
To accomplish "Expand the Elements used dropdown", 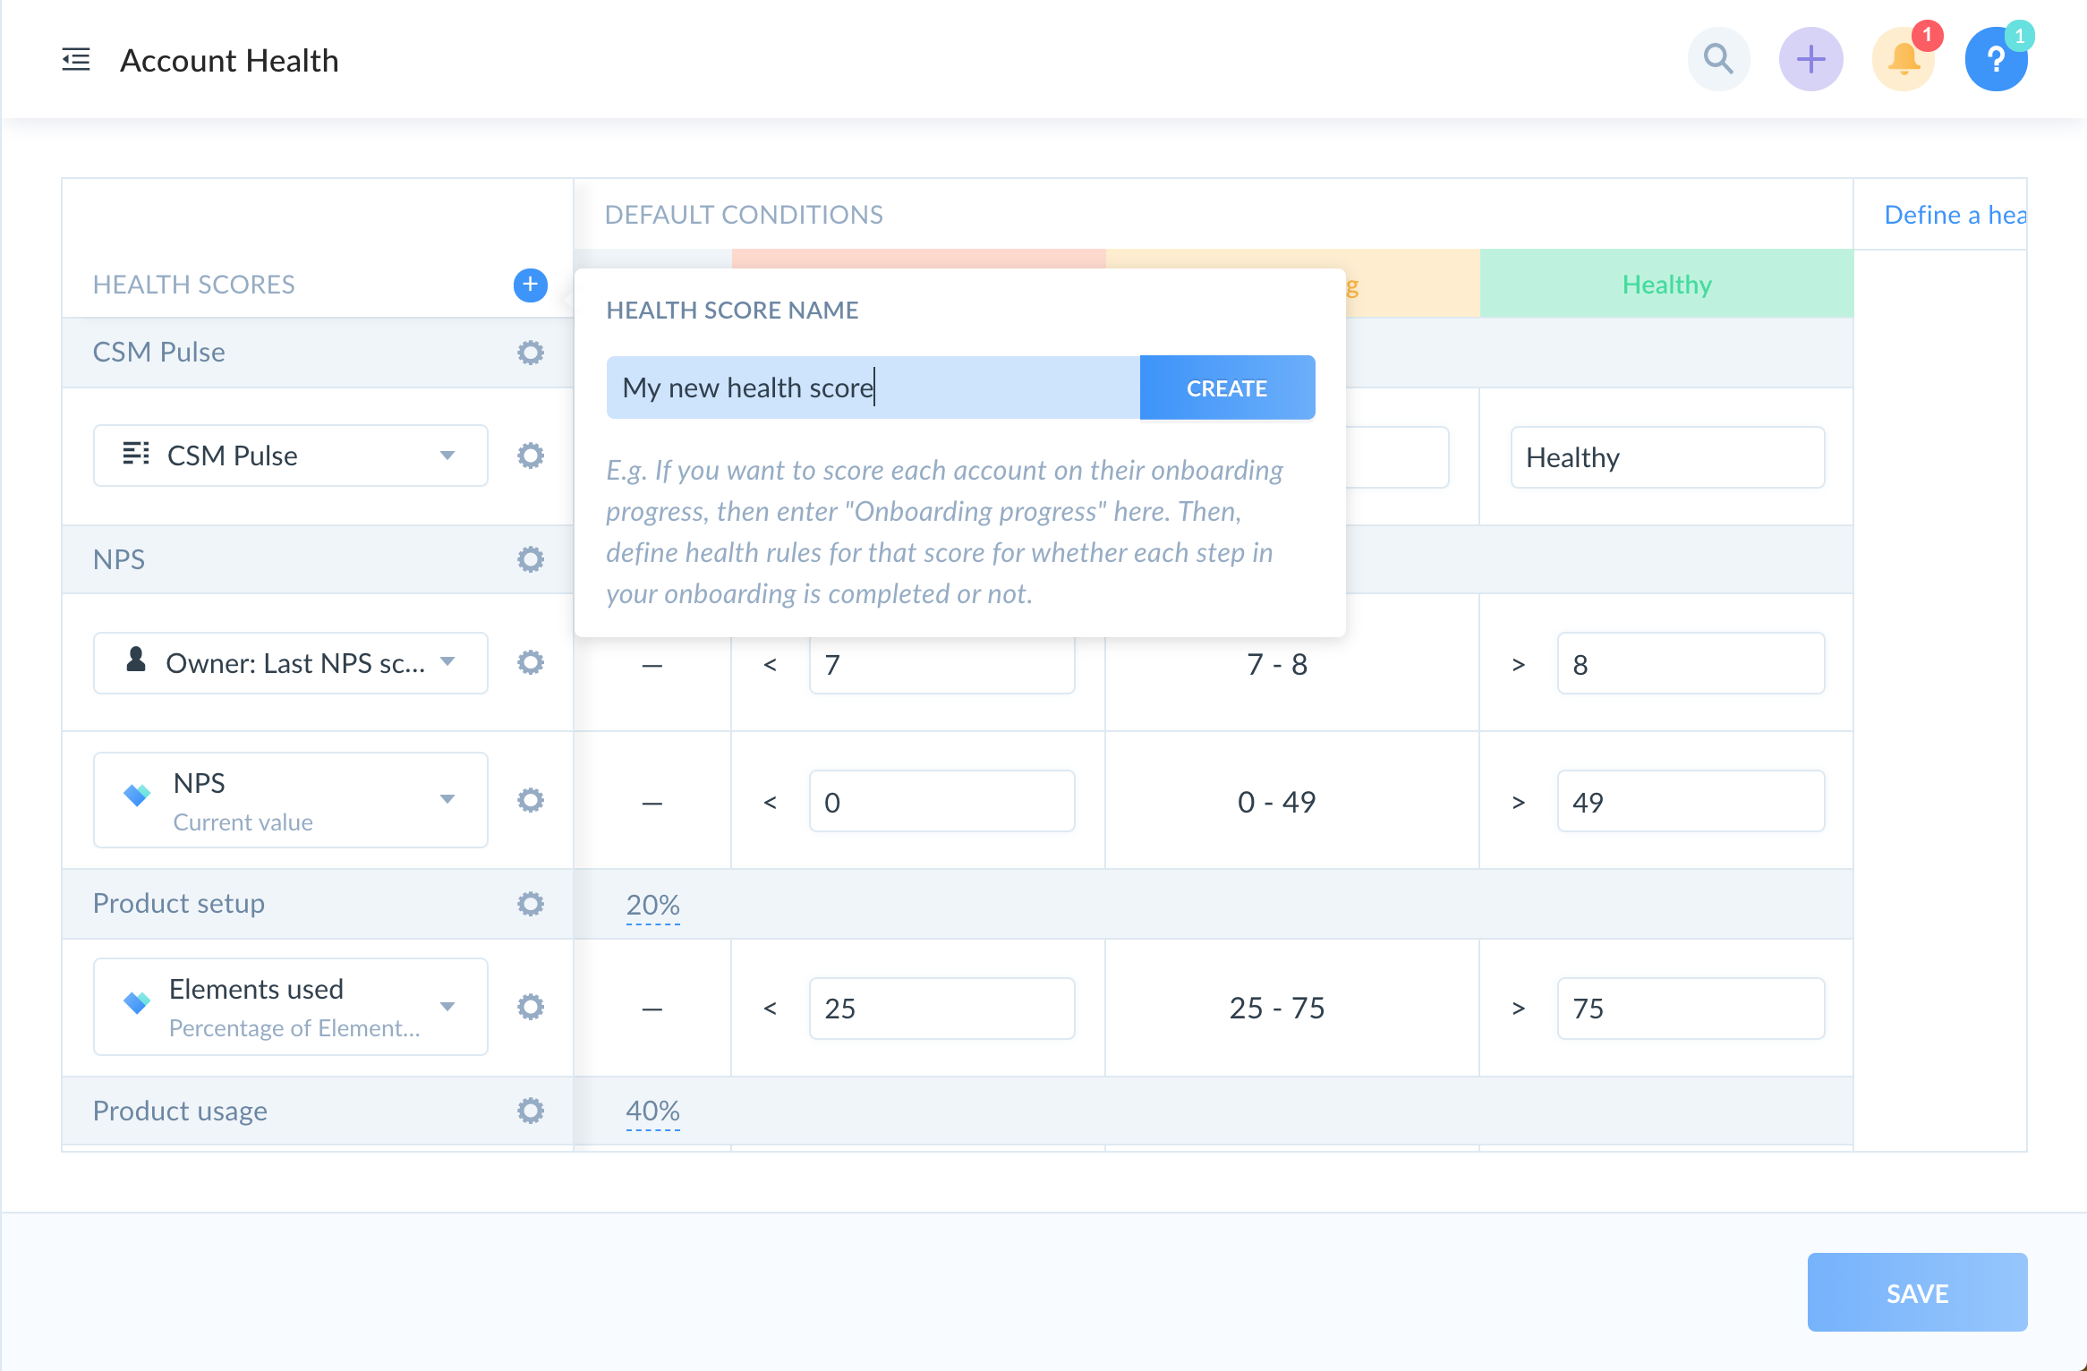I will (447, 1008).
